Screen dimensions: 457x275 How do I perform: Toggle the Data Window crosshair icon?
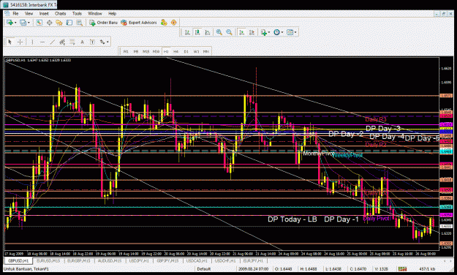point(49,23)
